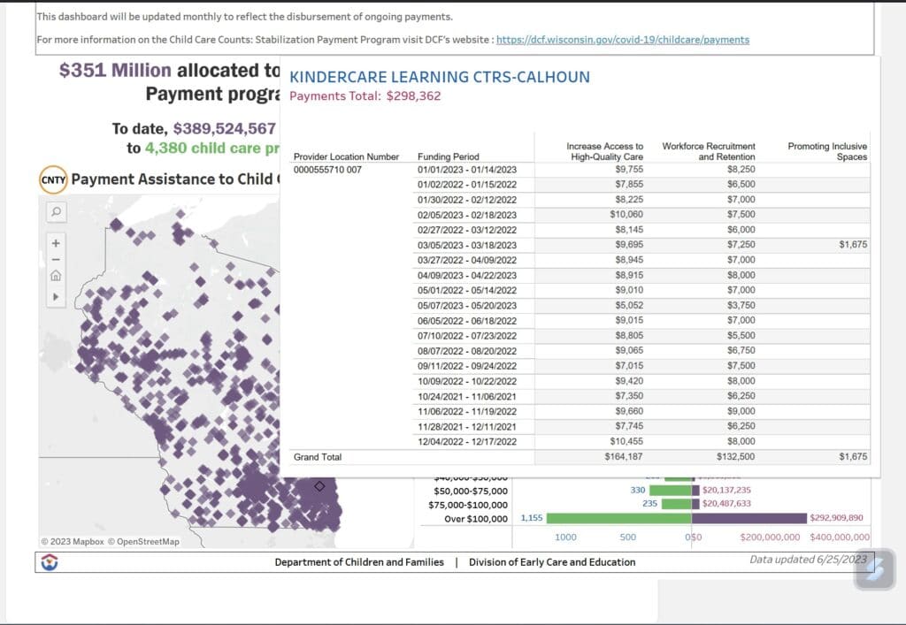Click the KINDERCARE LEARNING CTRS-CALHOUN title

[440, 77]
